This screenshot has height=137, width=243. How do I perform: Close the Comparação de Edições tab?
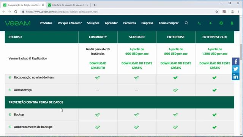point(43,5)
